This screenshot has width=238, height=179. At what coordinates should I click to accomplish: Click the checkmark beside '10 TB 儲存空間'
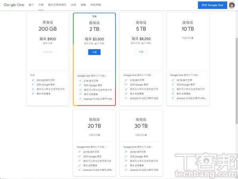click(173, 80)
